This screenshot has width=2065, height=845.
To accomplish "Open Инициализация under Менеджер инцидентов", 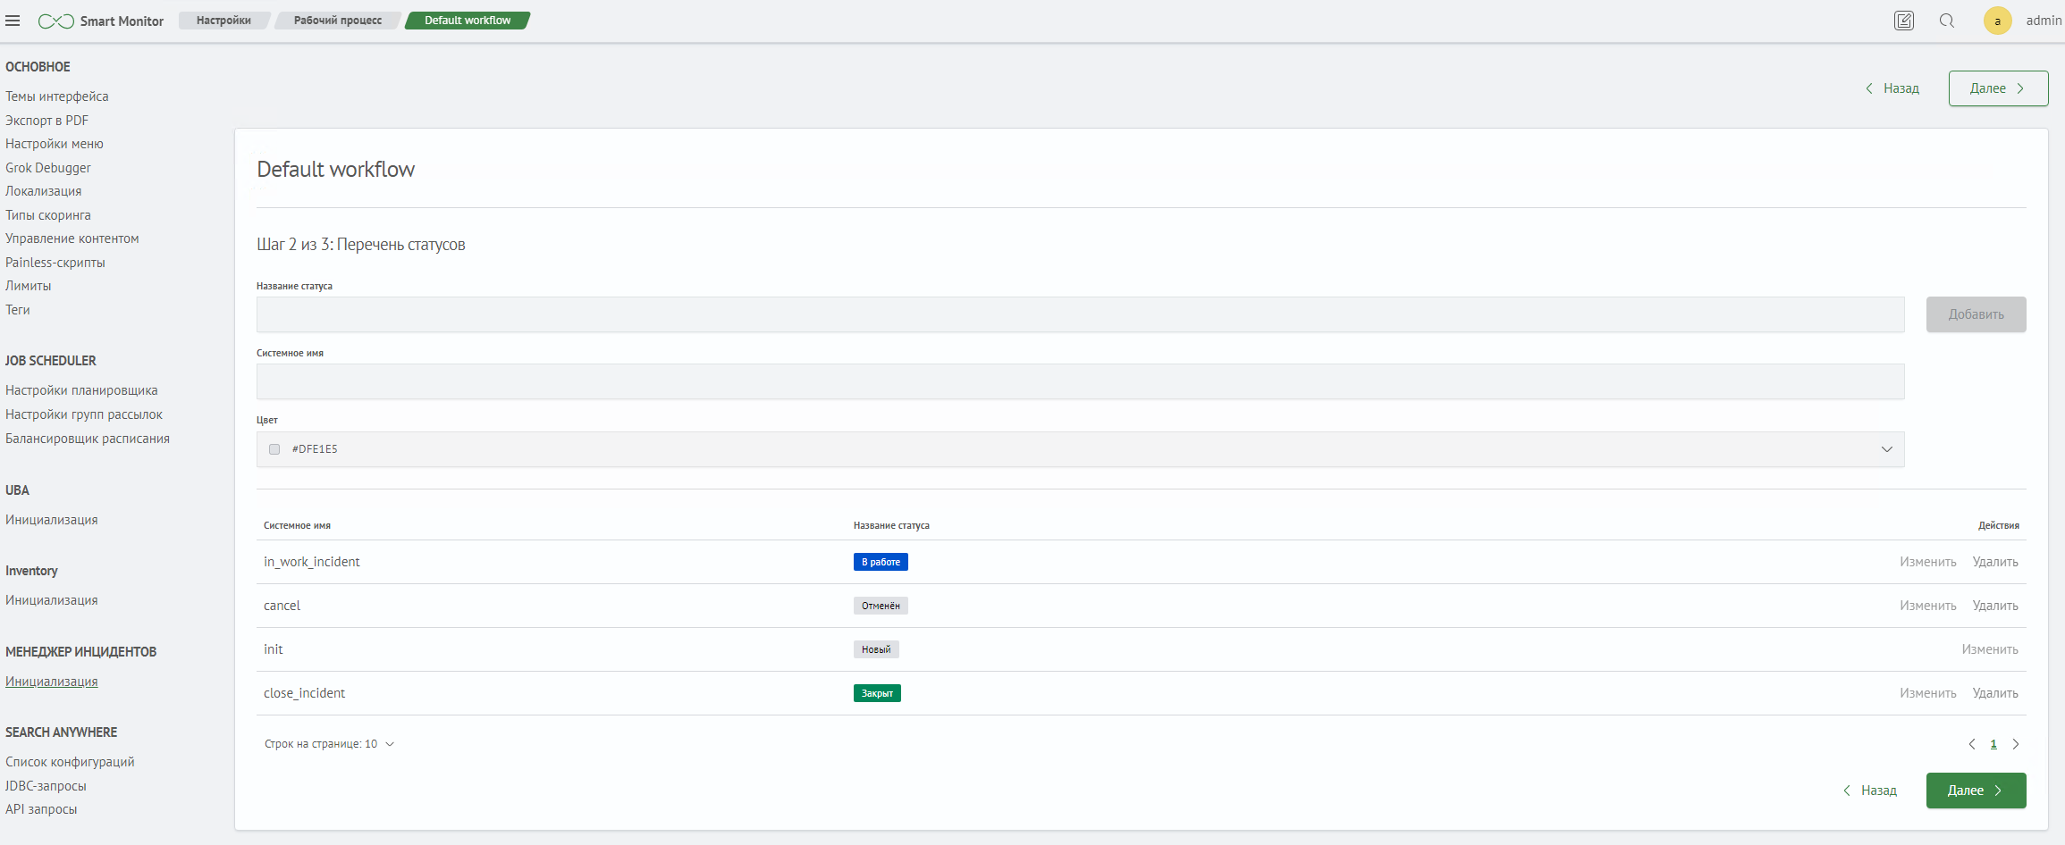I will coord(52,682).
